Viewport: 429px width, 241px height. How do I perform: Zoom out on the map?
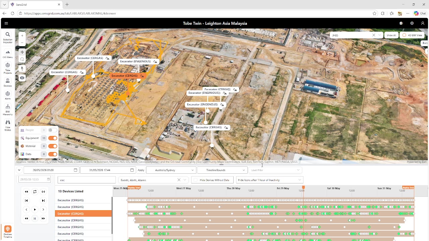click(22, 43)
